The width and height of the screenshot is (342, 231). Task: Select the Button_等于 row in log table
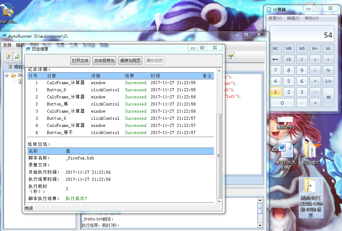pos(121,132)
